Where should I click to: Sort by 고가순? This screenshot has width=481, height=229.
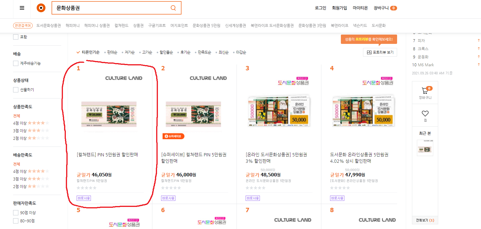click(x=147, y=52)
